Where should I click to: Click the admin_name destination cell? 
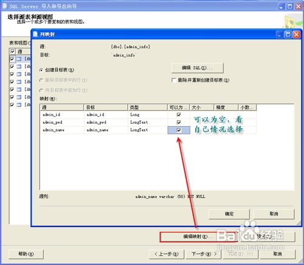pyautogui.click(x=106, y=130)
